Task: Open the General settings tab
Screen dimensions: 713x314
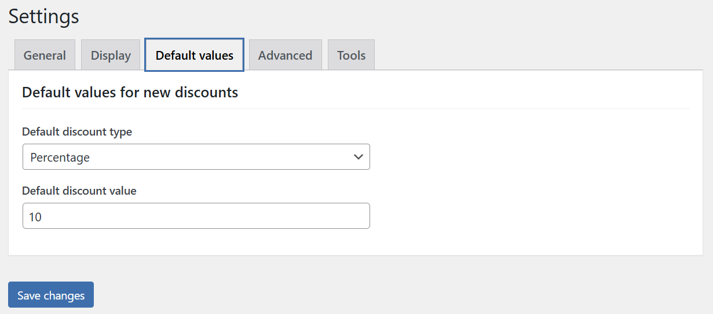Action: point(45,56)
